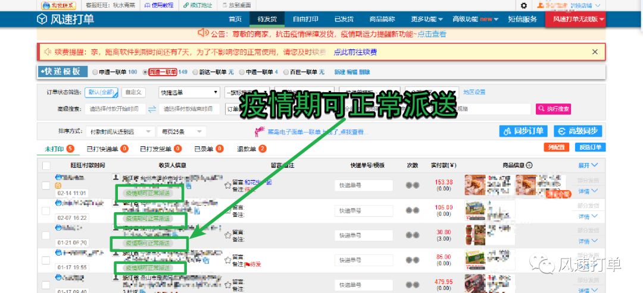643x293 pixels.
Task: Star the order dated 02-07 16:22
Action: 228,210
